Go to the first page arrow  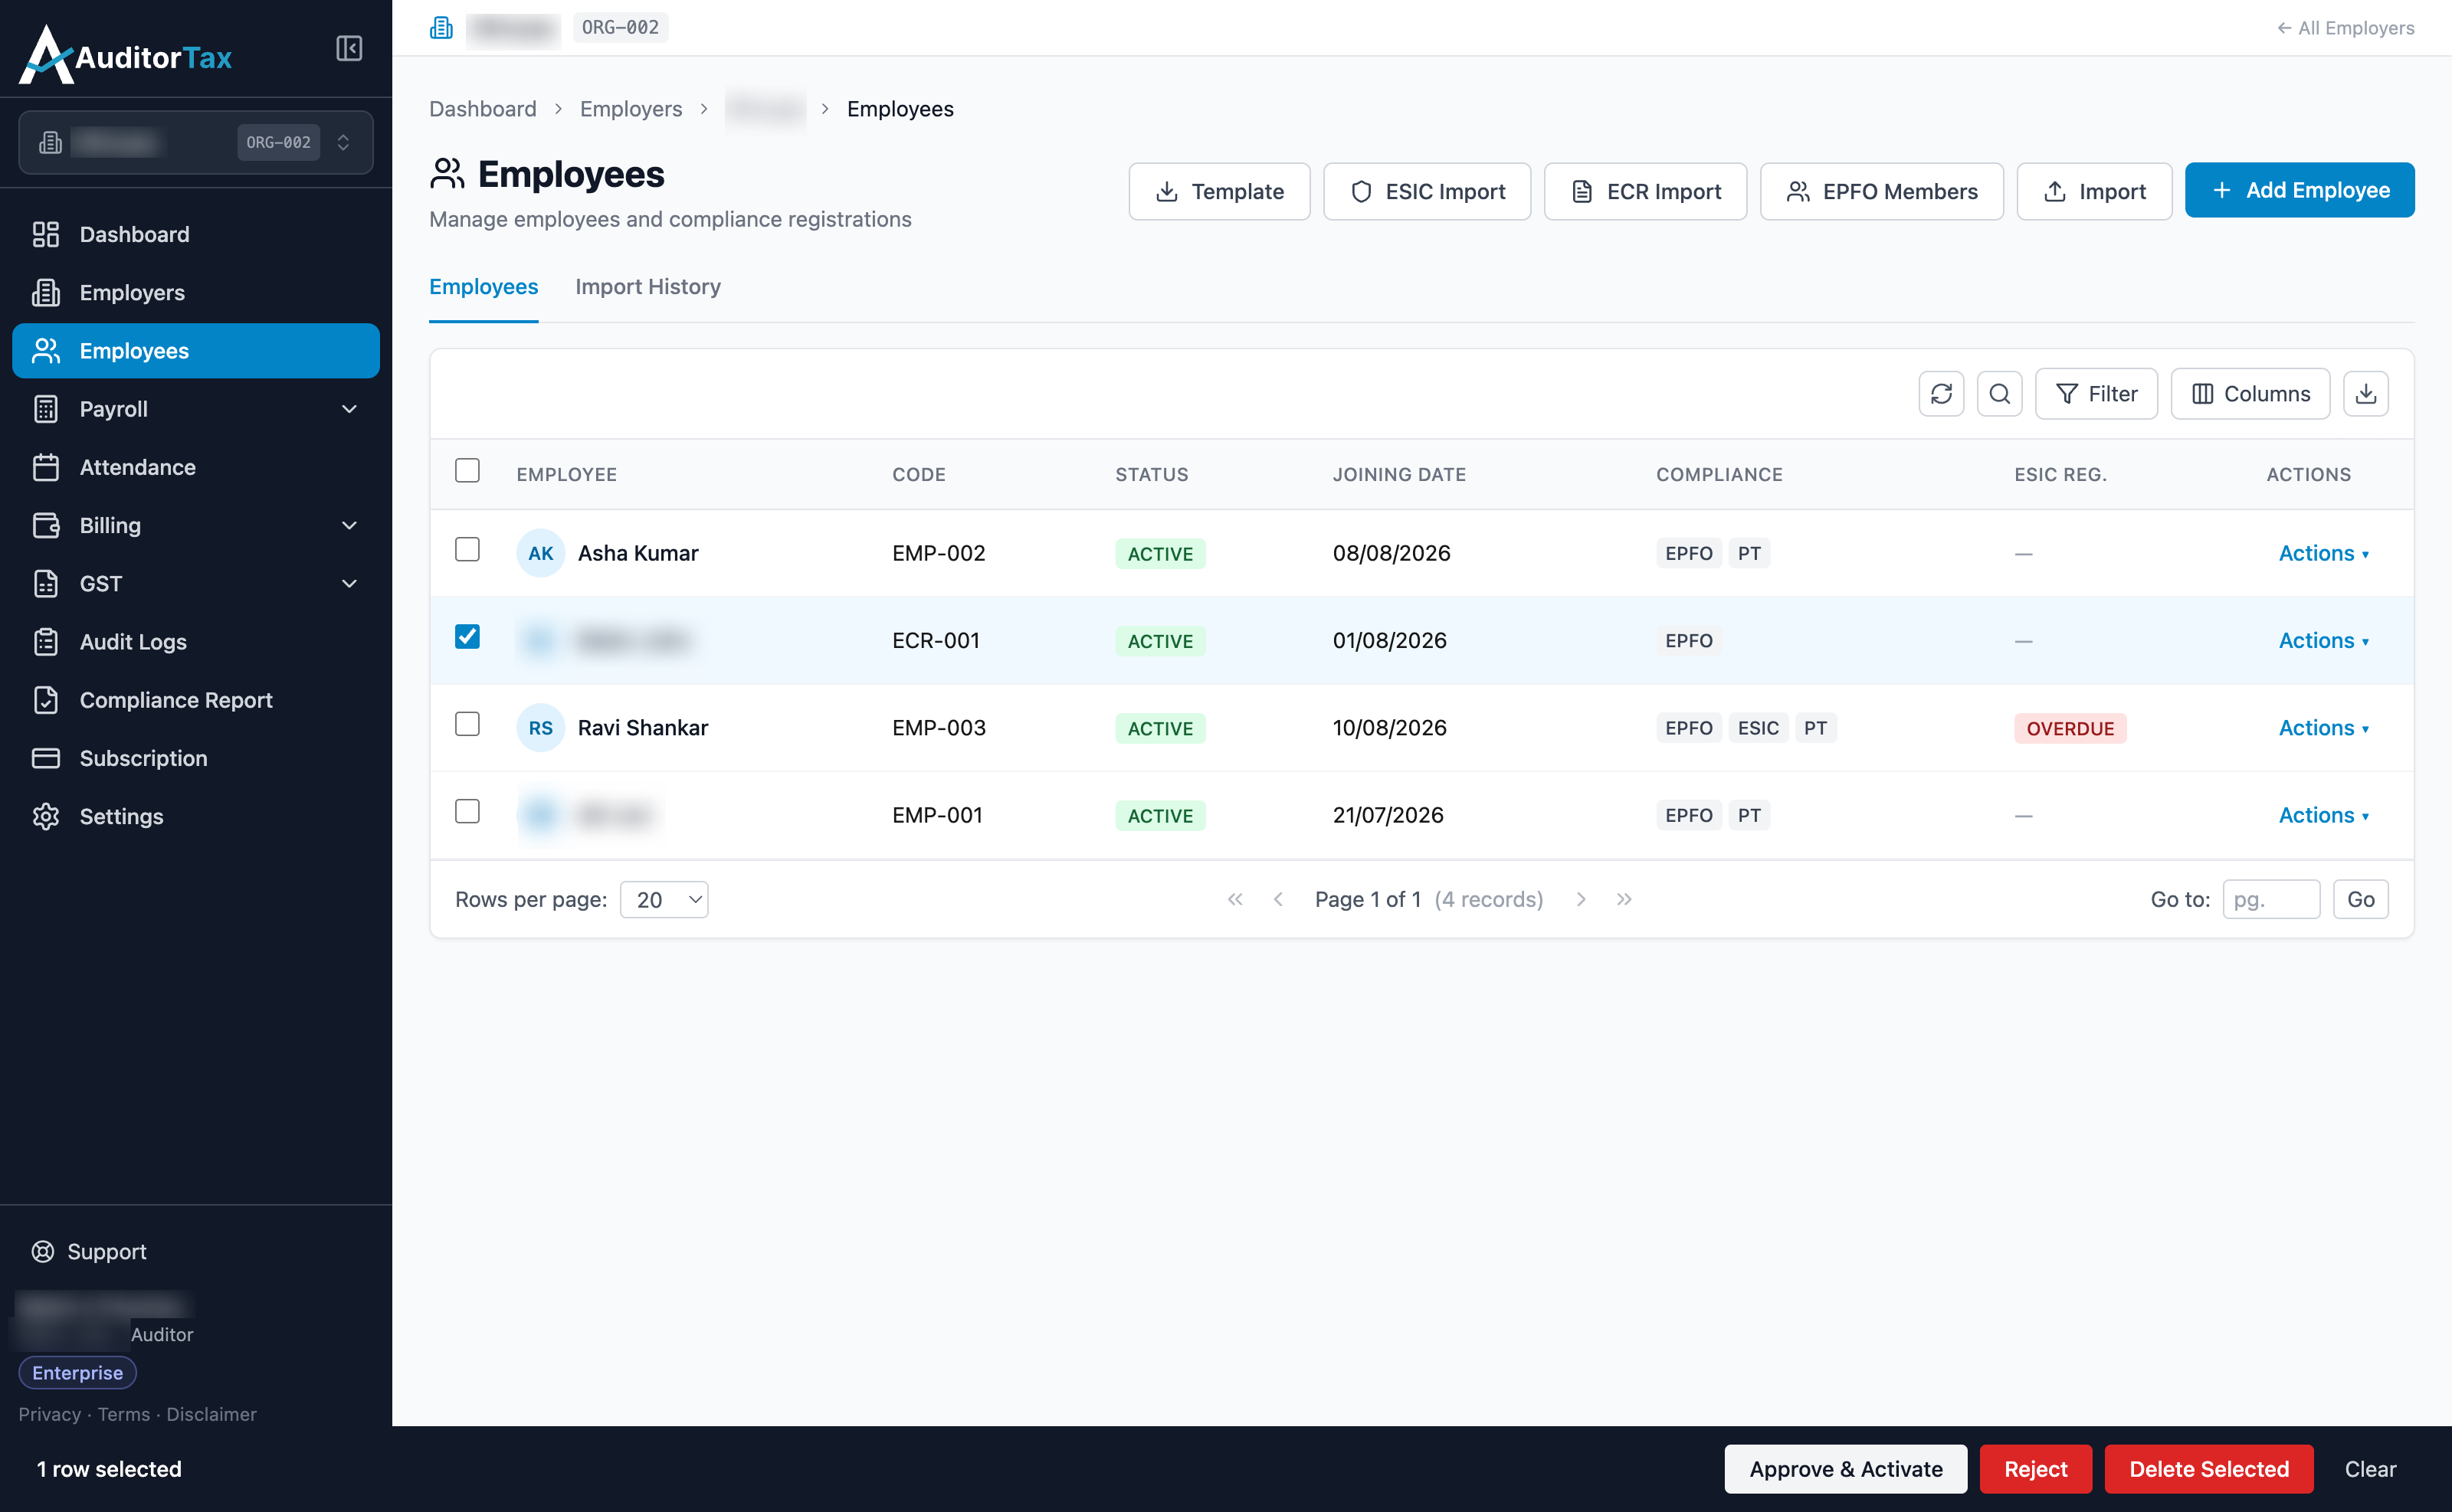[1235, 899]
